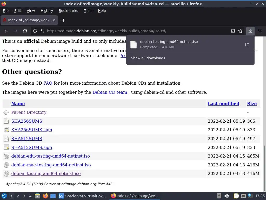Screen dimensions: 266x200
Task: Open the File menu
Action: tap(6, 11)
